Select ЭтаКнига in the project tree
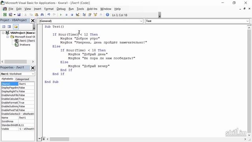The image size is (252, 142). tap(25, 45)
